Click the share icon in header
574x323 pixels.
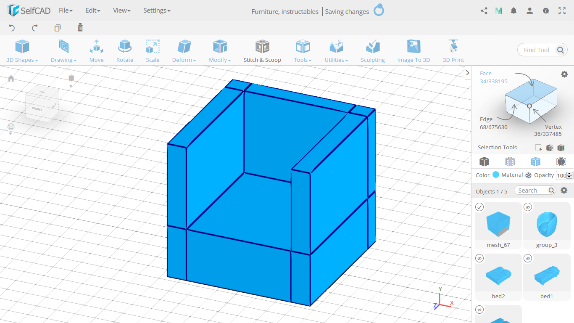tap(484, 11)
